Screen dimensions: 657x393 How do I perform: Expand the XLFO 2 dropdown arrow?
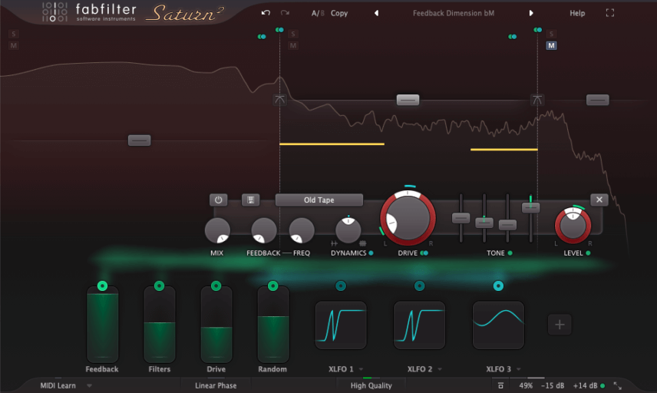coord(440,369)
